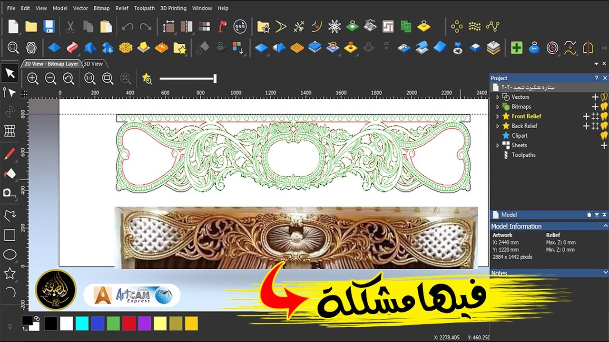Viewport: 609px width, 342px height.
Task: Expand the Bitmaps tree node
Action: tap(498, 106)
